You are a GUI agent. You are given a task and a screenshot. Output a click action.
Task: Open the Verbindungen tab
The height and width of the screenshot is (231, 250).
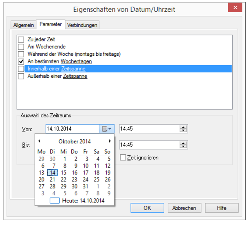pos(82,25)
